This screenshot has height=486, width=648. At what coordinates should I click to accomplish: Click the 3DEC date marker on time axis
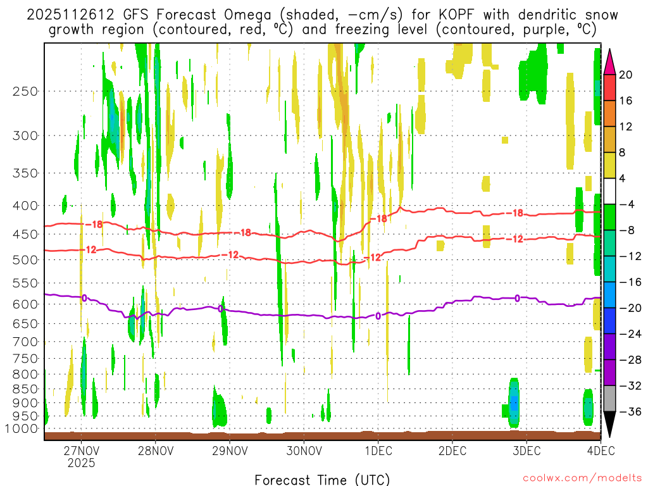(x=526, y=451)
